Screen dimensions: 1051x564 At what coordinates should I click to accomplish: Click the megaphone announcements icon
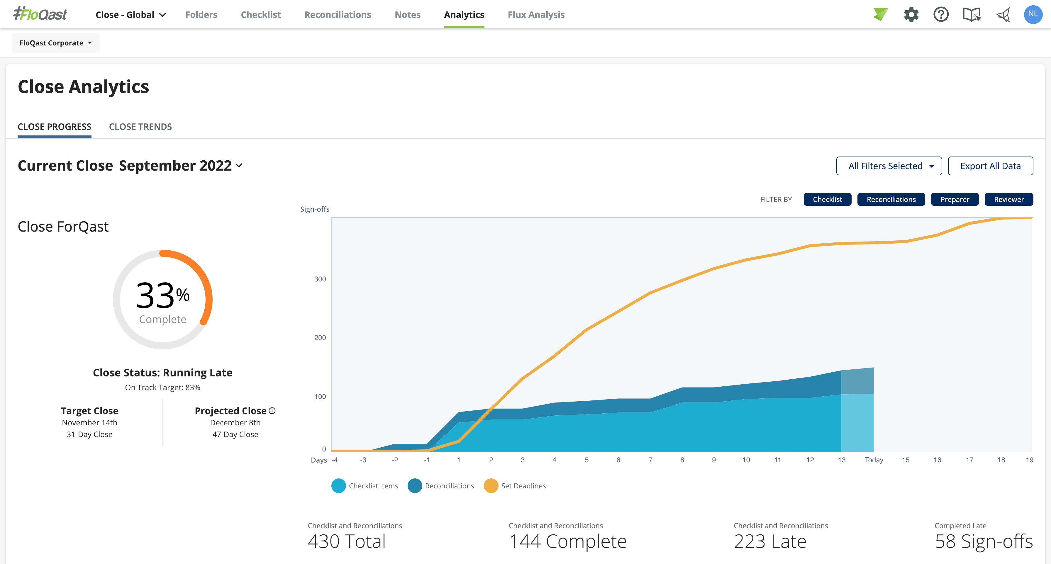click(x=1003, y=15)
